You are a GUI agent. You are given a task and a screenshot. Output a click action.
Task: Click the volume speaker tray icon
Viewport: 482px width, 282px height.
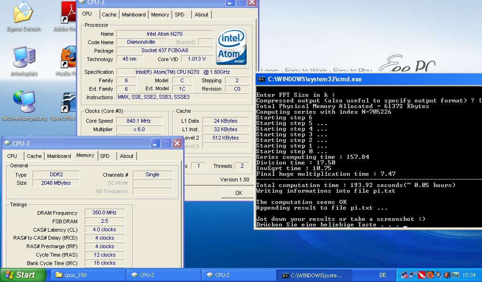[447, 274]
